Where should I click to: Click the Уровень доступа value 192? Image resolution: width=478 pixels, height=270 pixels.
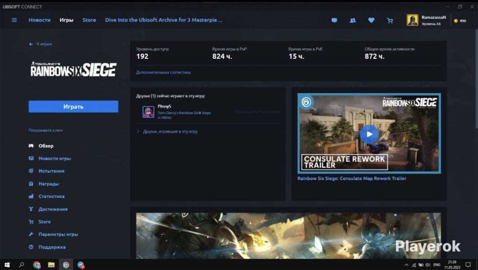click(142, 56)
